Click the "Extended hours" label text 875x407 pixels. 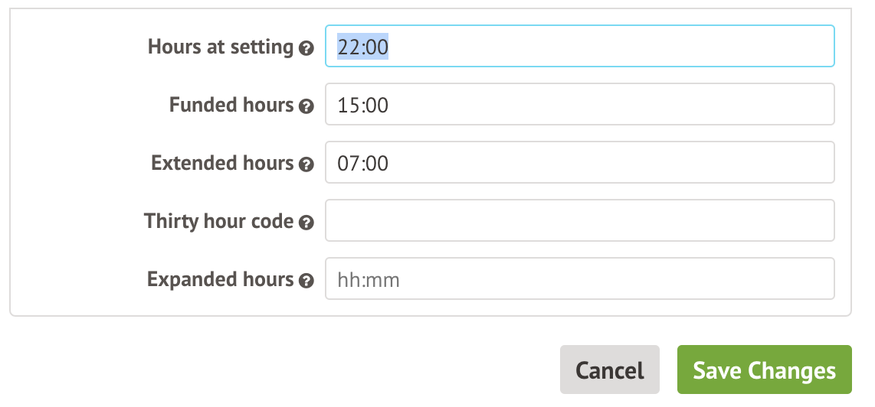click(222, 163)
